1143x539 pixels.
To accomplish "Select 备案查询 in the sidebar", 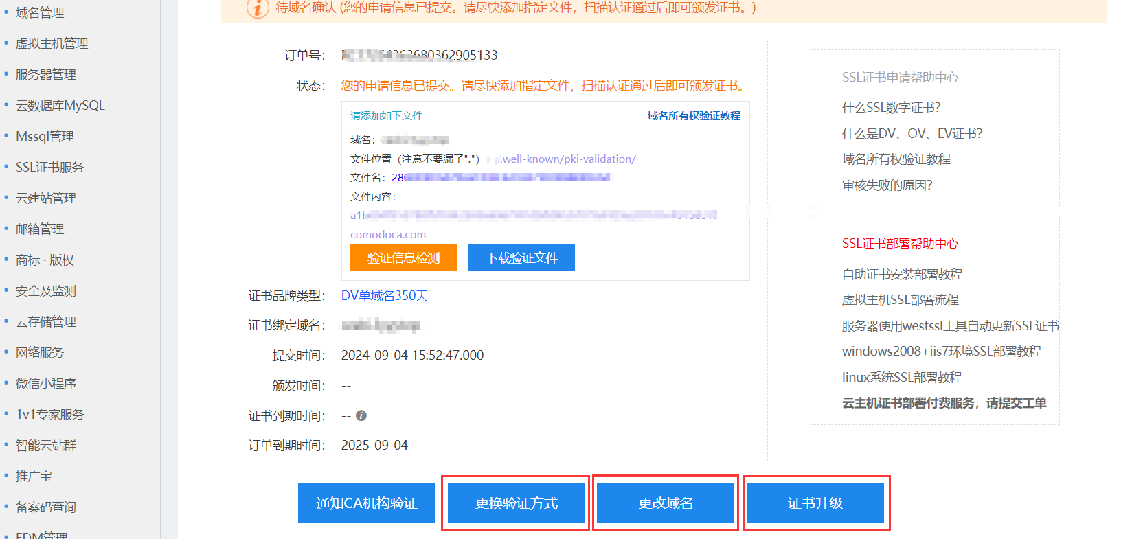I will point(45,507).
